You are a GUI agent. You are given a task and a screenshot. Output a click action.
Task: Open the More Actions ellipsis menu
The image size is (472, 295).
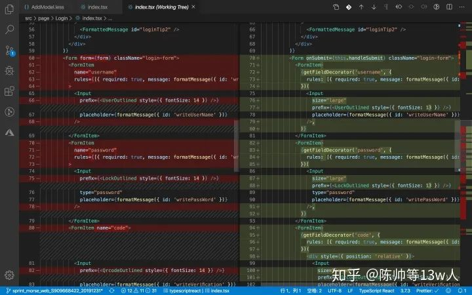point(462,7)
